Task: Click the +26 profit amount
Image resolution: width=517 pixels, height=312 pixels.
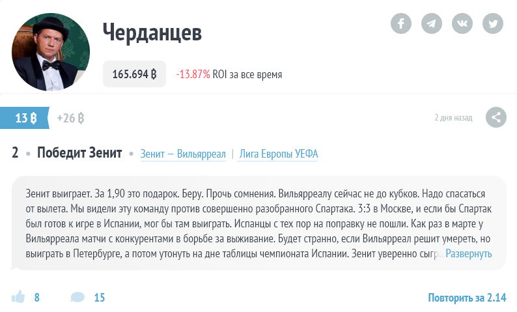Action: pyautogui.click(x=70, y=119)
